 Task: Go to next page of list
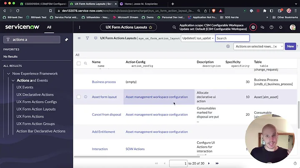point(209,163)
